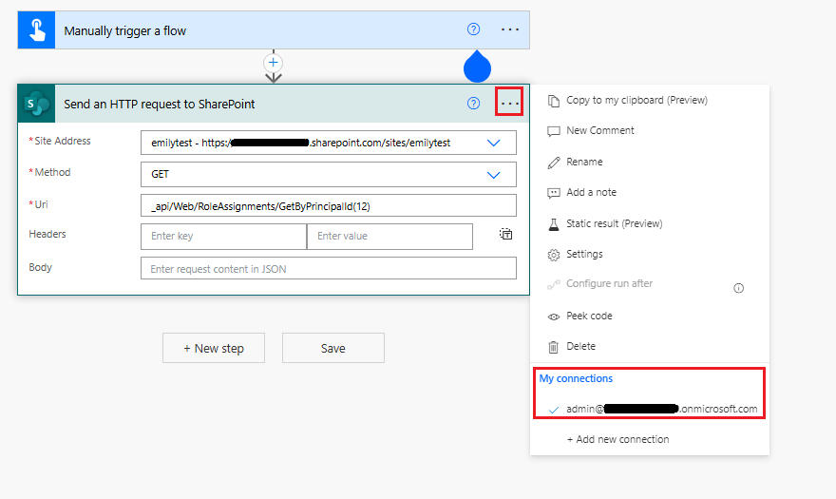Image resolution: width=836 pixels, height=499 pixels.
Task: Select New Comment from the menu
Action: coord(599,131)
